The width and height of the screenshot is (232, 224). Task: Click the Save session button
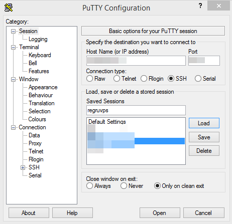(x=204, y=137)
